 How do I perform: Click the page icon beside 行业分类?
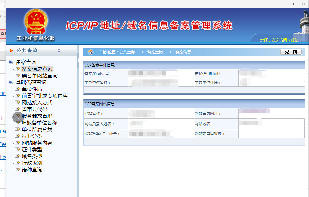17,136
